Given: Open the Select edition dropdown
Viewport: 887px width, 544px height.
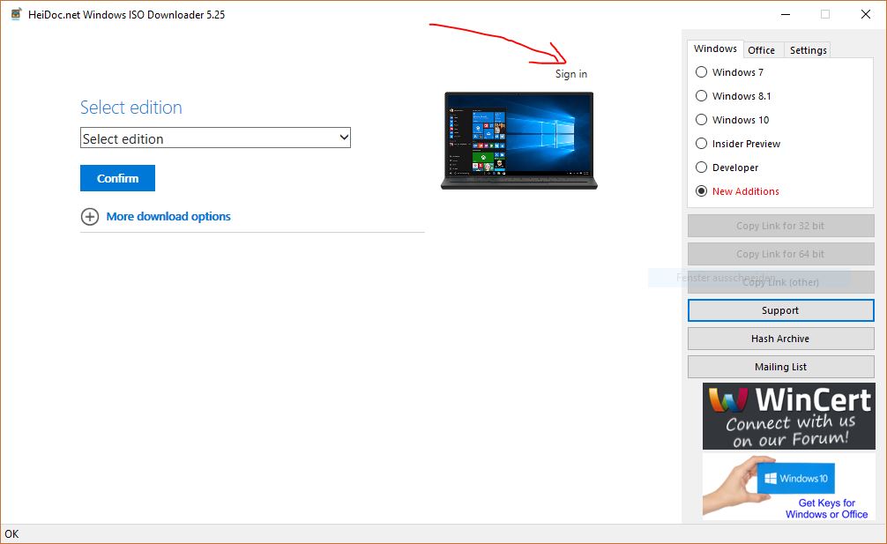Looking at the screenshot, I should [x=215, y=138].
